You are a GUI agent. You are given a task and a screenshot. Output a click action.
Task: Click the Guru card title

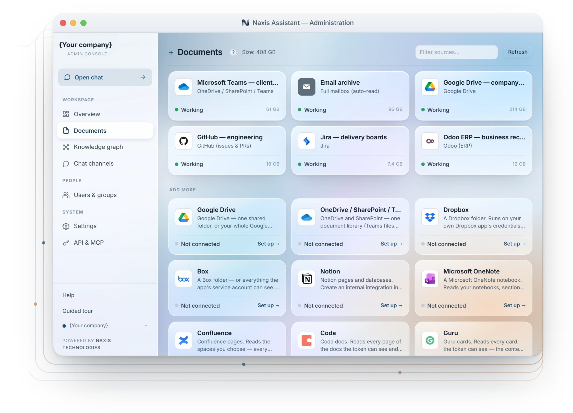[x=450, y=333]
